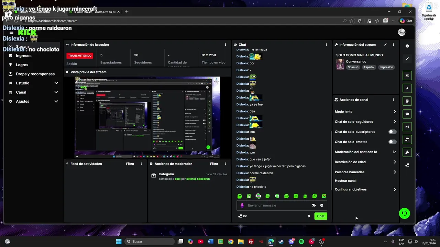The width and height of the screenshot is (440, 247).
Task: Toggle the lightning activity feed sidebar icon
Action: (x=407, y=88)
